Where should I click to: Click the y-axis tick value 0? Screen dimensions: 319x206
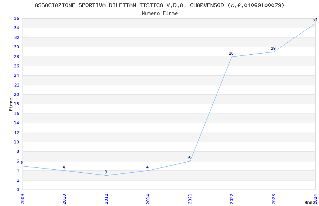[18, 190]
